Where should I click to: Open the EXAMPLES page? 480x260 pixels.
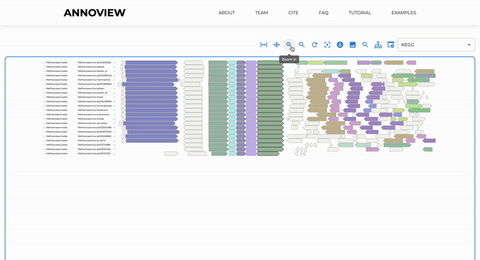pos(404,13)
